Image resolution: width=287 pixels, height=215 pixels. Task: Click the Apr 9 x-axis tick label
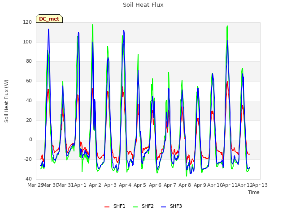200,185
